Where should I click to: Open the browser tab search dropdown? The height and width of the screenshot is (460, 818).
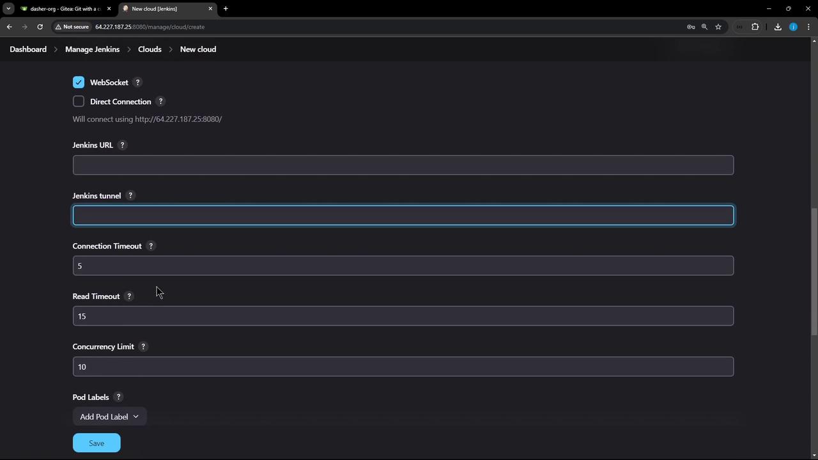[8, 8]
